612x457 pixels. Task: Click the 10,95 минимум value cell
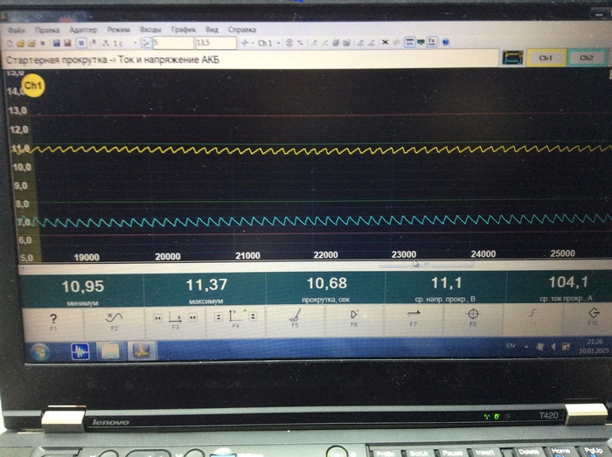(x=83, y=290)
